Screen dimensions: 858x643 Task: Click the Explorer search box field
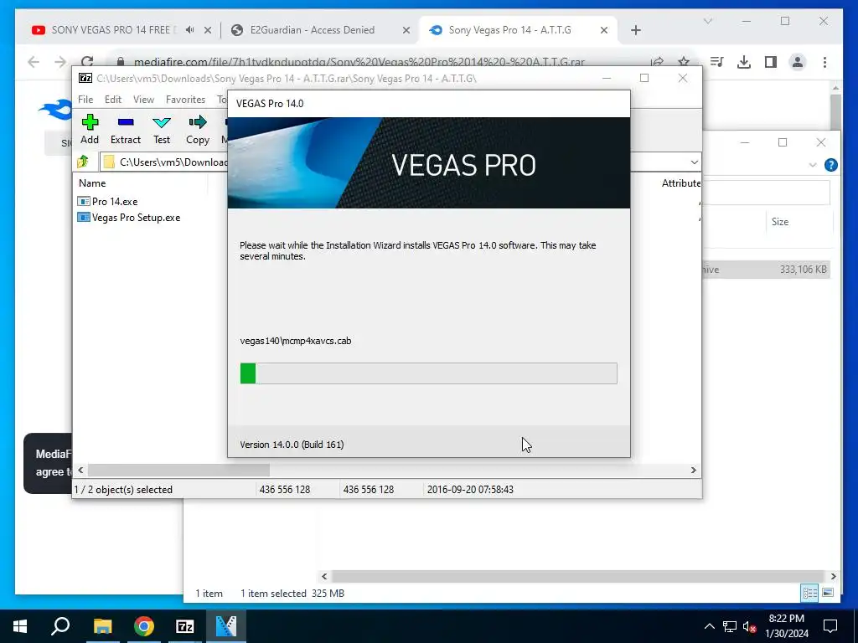pos(766,193)
